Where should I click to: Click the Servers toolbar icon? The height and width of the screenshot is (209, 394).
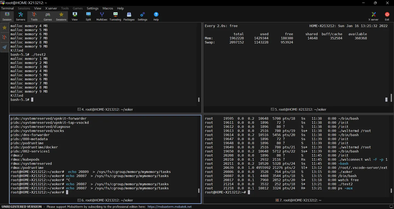[21, 16]
